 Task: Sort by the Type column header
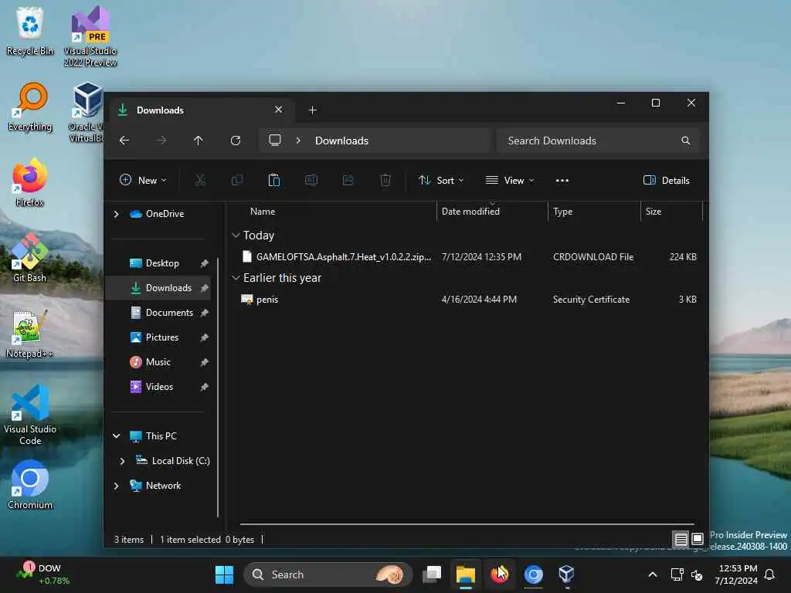(594, 212)
